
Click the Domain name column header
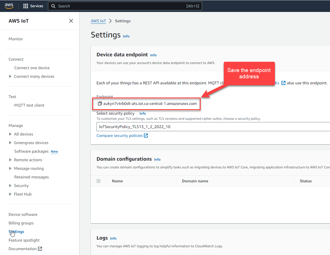click(195, 181)
